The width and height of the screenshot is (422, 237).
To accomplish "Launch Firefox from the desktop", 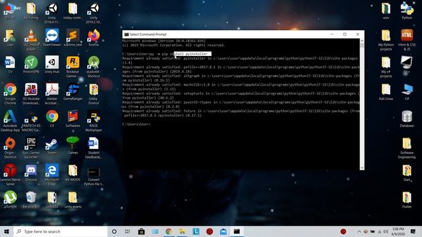I will coord(94,38).
